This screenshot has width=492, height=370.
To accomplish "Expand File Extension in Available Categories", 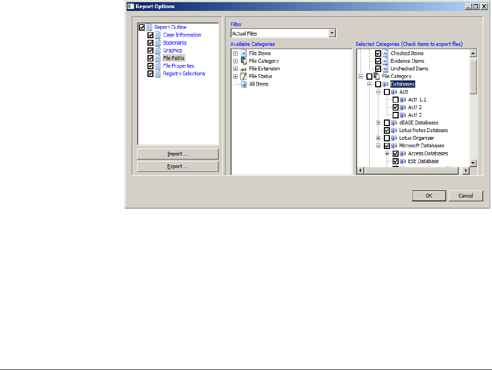I will (235, 69).
